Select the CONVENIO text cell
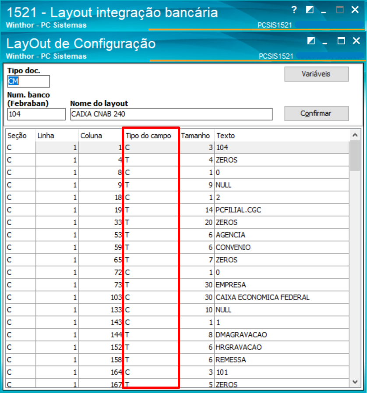Image resolution: width=367 pixels, height=394 pixels. coord(282,247)
